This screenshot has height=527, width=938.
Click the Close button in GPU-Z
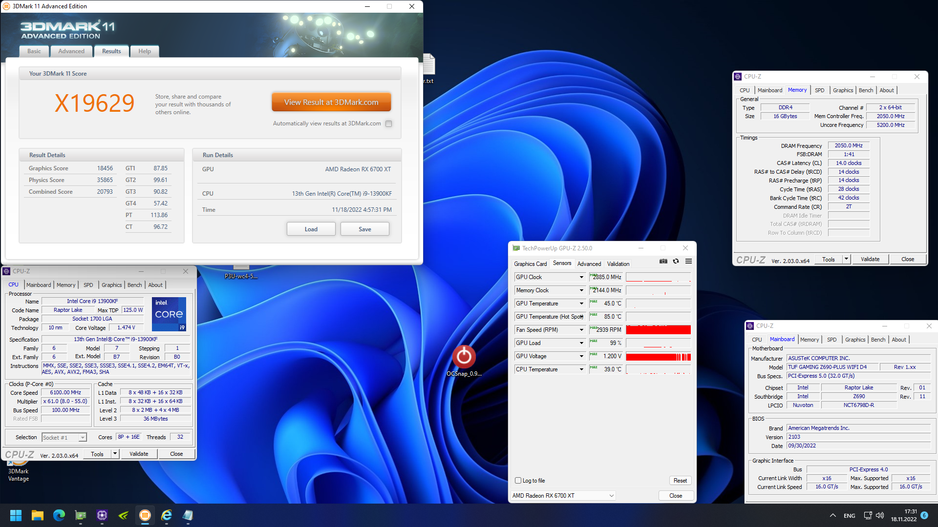pyautogui.click(x=676, y=496)
